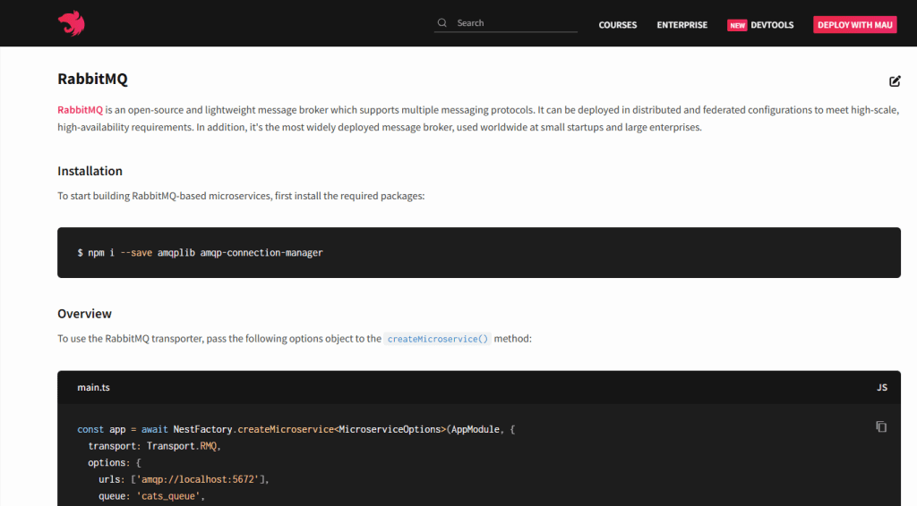Click the RabbitMQ page title
917x506 pixels.
92,79
